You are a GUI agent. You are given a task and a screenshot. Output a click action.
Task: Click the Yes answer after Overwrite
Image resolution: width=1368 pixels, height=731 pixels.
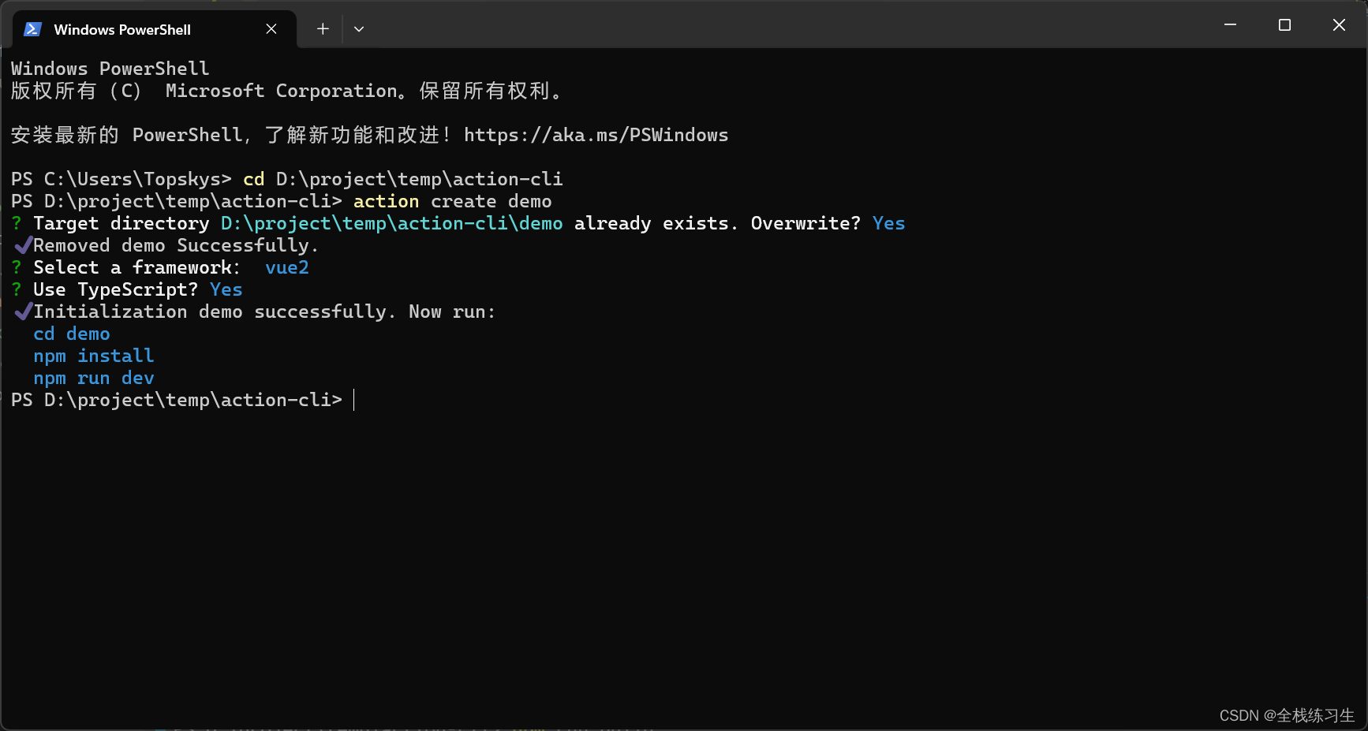click(x=888, y=224)
